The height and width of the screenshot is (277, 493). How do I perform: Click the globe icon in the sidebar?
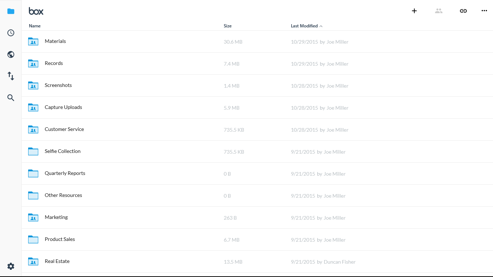point(11,54)
